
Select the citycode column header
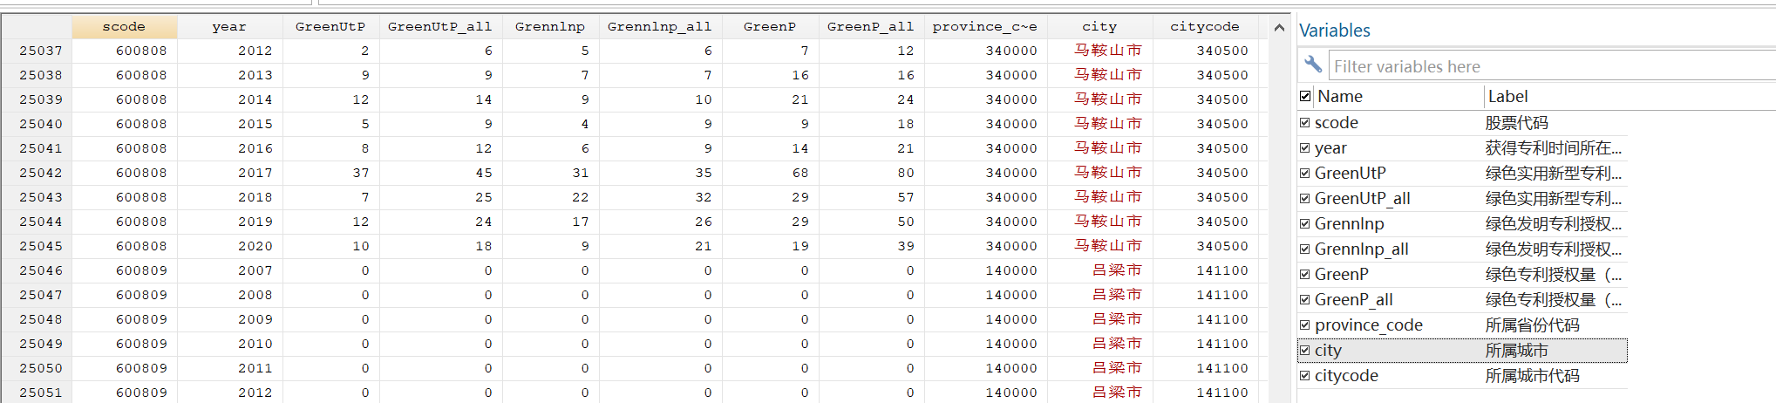coord(1205,27)
